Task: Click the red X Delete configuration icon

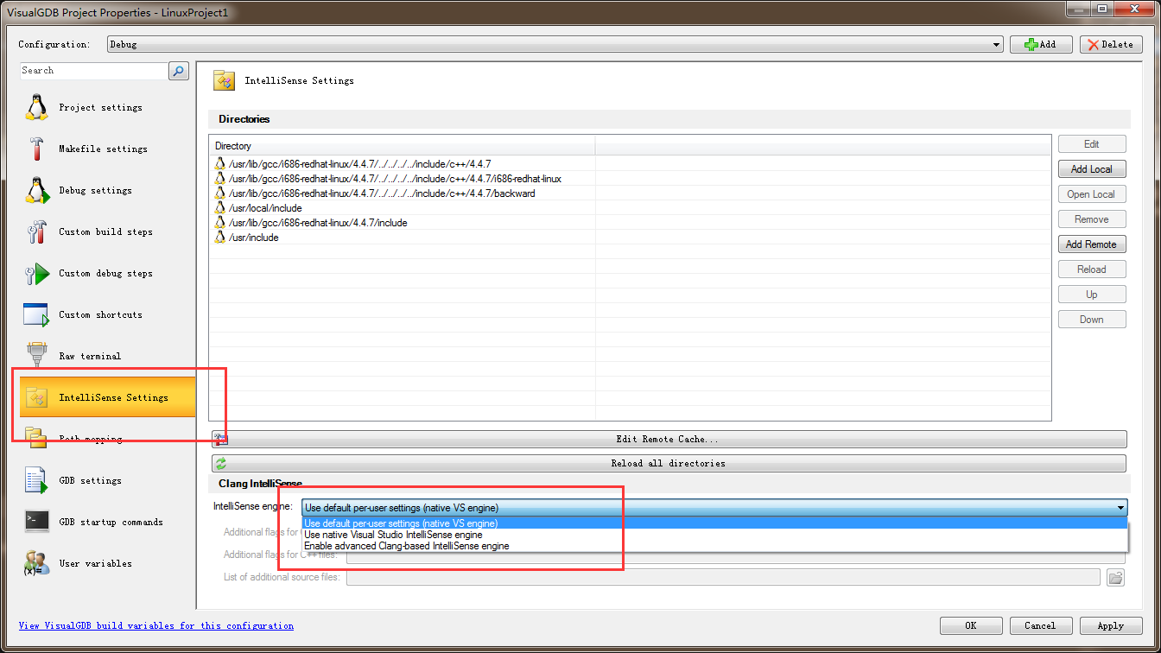Action: tap(1094, 44)
